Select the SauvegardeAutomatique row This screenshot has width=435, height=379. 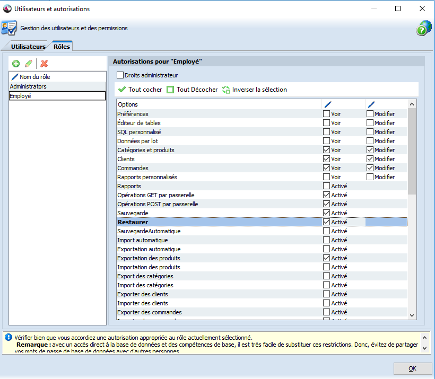pyautogui.click(x=262, y=231)
